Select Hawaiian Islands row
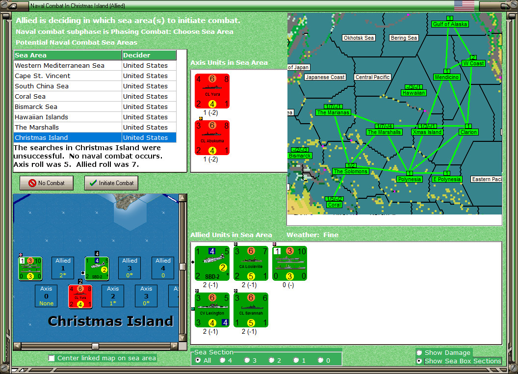Image resolution: width=518 pixels, height=374 pixels. pyautogui.click(x=95, y=117)
